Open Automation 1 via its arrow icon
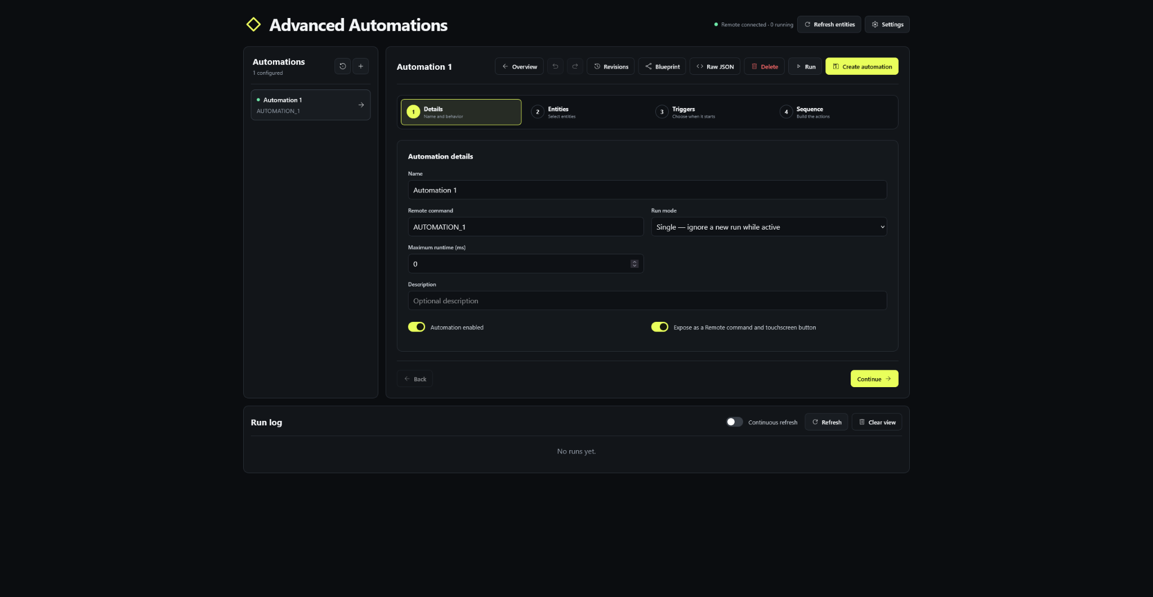 [x=361, y=105]
